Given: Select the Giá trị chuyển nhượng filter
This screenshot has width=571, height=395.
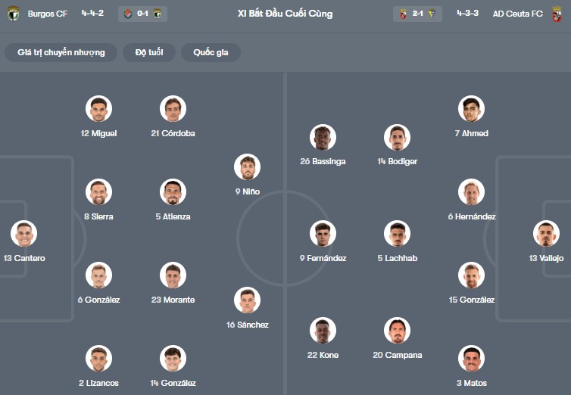Looking at the screenshot, I should (61, 52).
